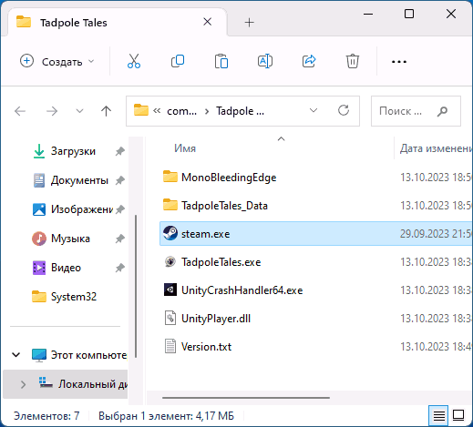This screenshot has height=427, width=473.
Task: Switch to details list view
Action: (x=438, y=415)
